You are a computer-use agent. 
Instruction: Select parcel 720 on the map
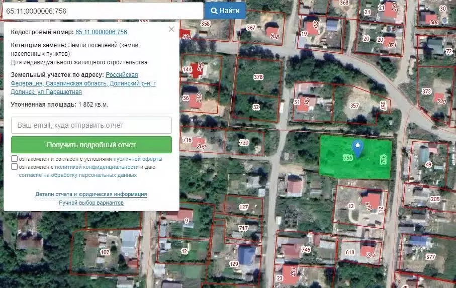[244, 142]
